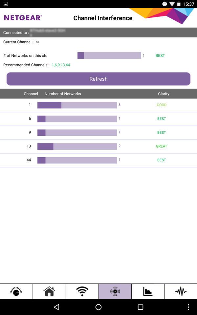
Task: Click the Clarity column header
Action: 164,94
